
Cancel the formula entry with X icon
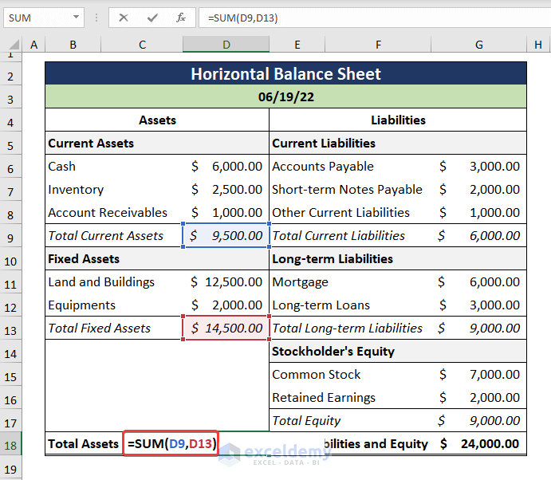124,18
